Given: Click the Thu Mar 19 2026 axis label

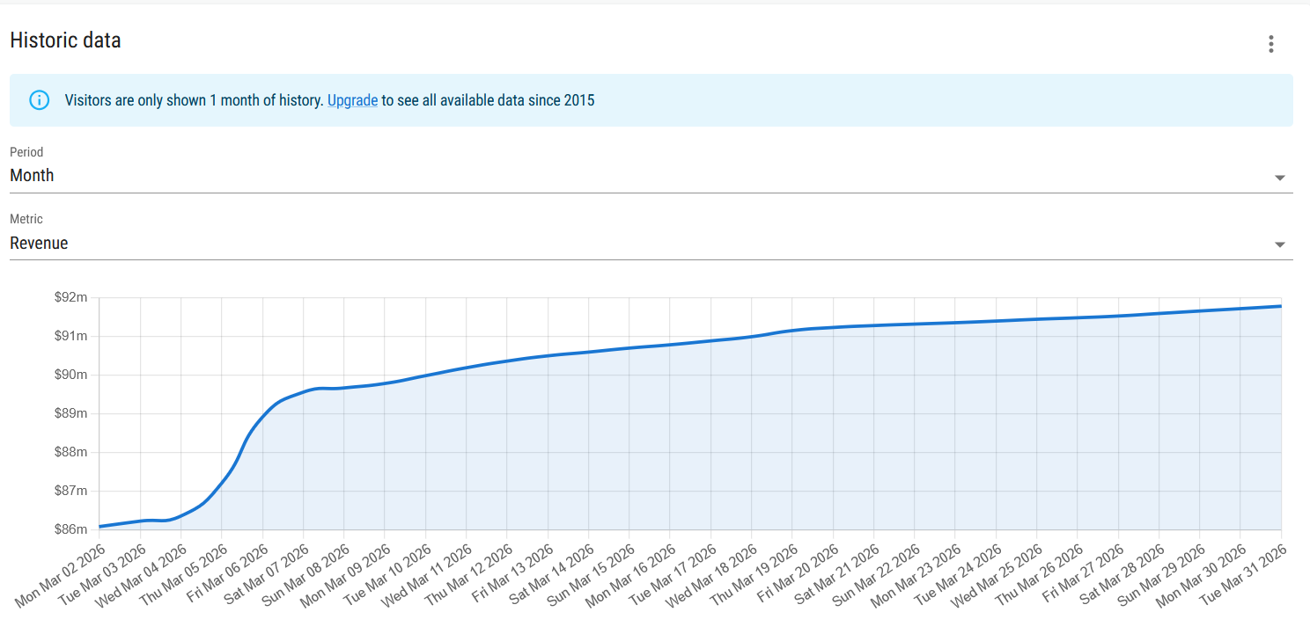Looking at the screenshot, I should pyautogui.click(x=753, y=575).
